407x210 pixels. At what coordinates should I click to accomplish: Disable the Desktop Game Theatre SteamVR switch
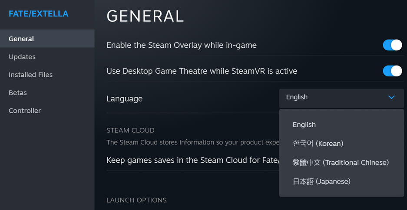click(x=392, y=71)
